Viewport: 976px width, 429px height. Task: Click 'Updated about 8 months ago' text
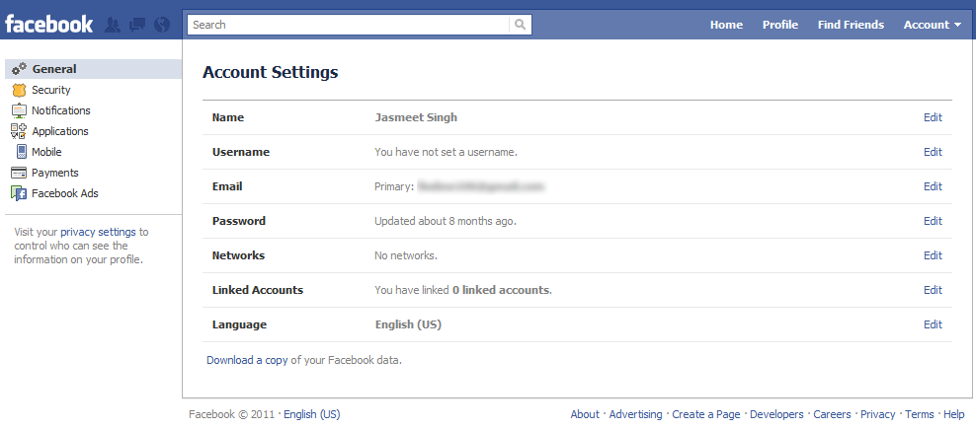(446, 221)
